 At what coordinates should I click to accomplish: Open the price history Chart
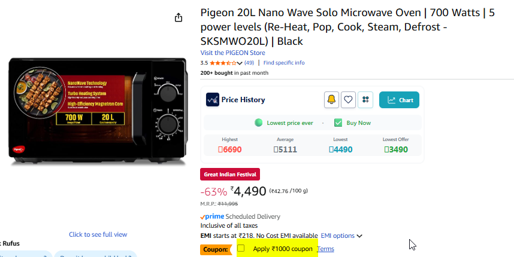pos(399,100)
